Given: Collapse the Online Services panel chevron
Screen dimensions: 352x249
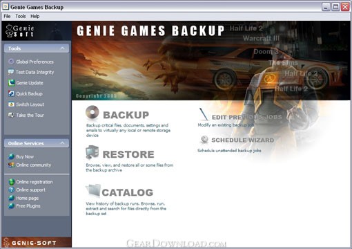Looking at the screenshot, I should click(62, 143).
